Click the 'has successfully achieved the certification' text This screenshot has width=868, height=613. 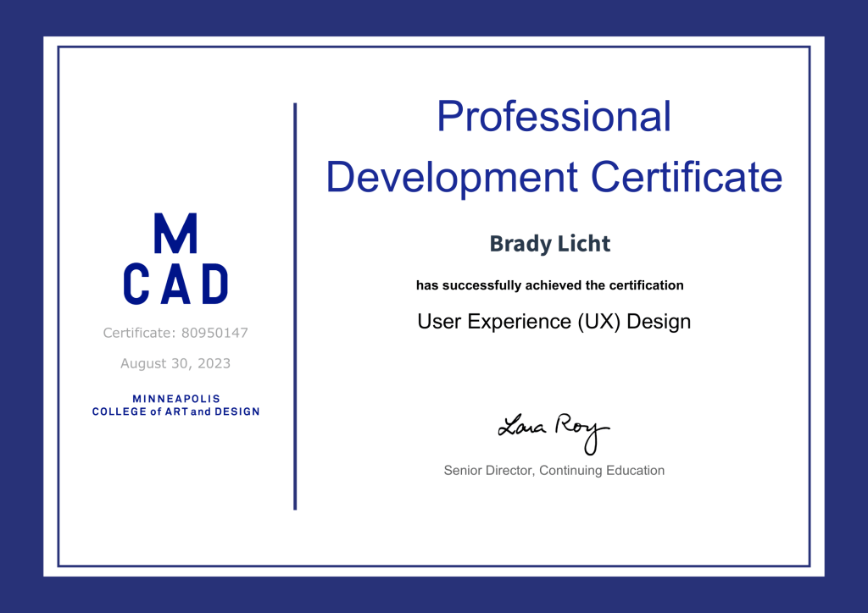(x=549, y=285)
